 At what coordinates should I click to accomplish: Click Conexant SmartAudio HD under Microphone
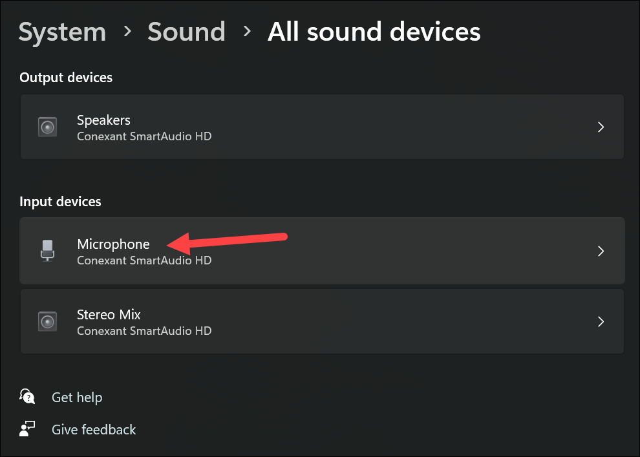[x=144, y=260]
